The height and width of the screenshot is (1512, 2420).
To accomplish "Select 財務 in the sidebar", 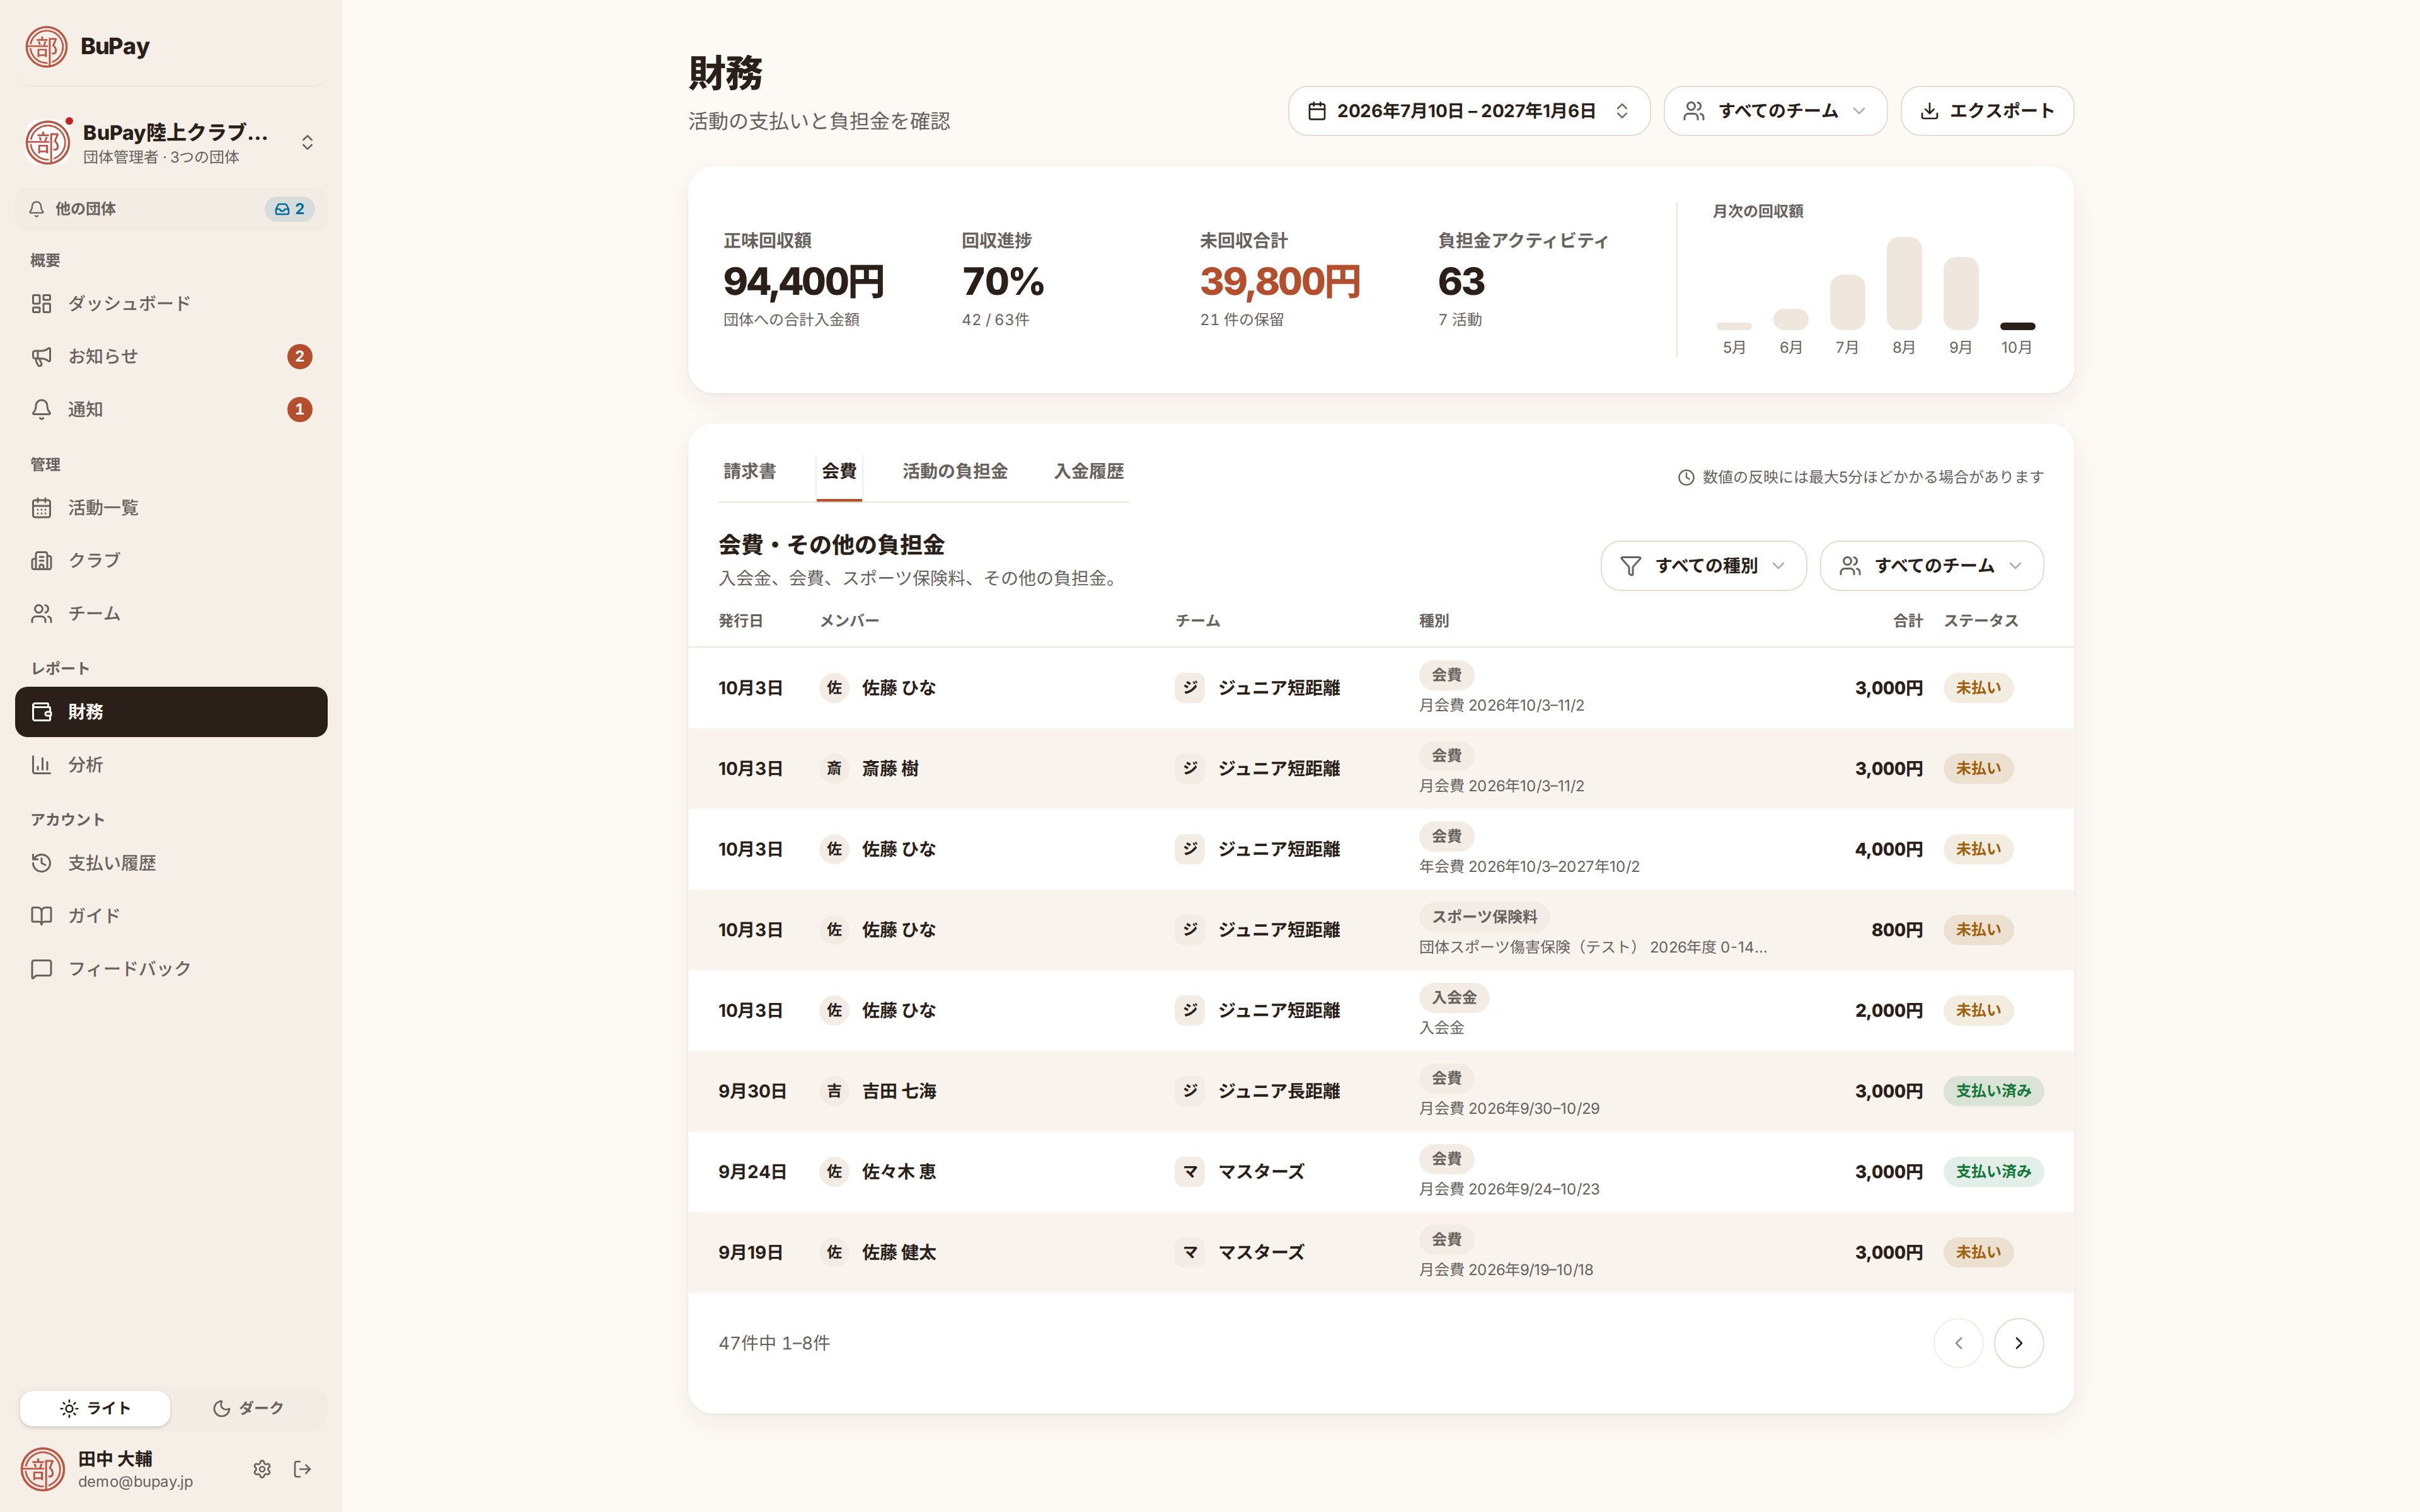I will pyautogui.click(x=171, y=712).
